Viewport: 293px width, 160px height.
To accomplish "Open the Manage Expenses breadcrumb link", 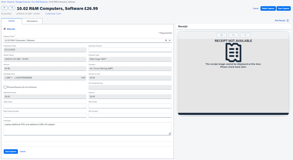I will 23,2.
